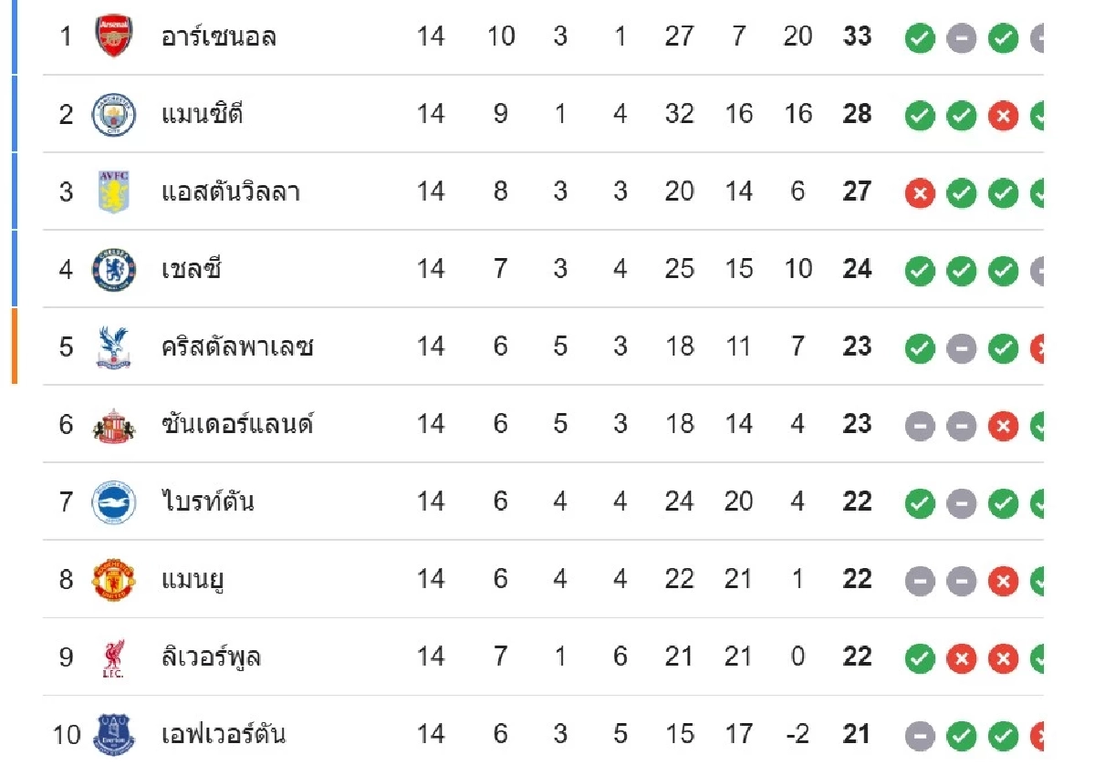Screen dimensions: 1095x765
Task: Click Brighton's gray draw form icon
Action: (x=961, y=503)
